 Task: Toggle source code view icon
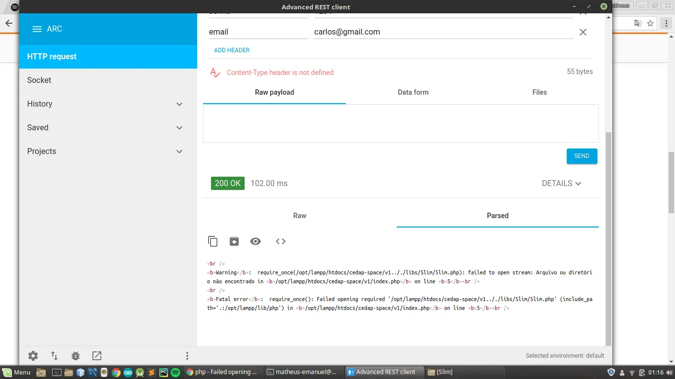pos(281,241)
